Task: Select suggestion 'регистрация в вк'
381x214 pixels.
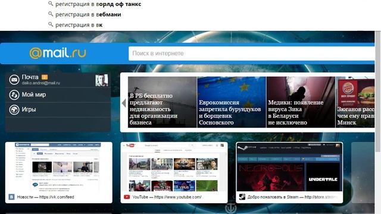Action: (x=79, y=25)
